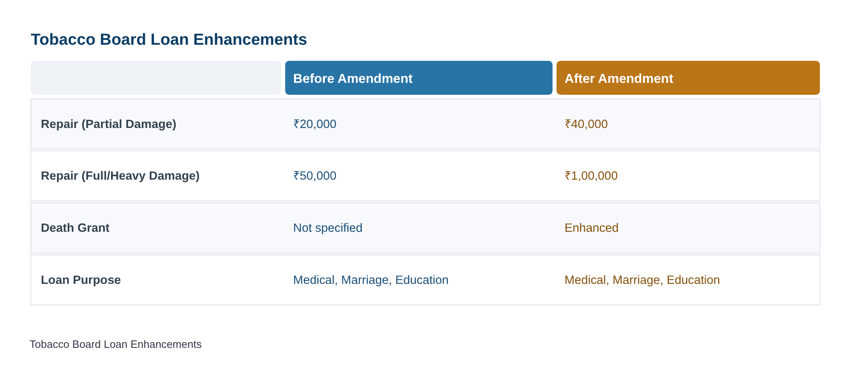Click the caption text below the table
The image size is (854, 370).
pos(116,344)
